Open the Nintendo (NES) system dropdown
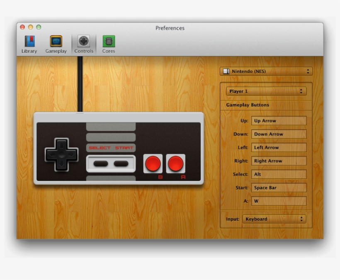340x280 pixels. tap(266, 71)
